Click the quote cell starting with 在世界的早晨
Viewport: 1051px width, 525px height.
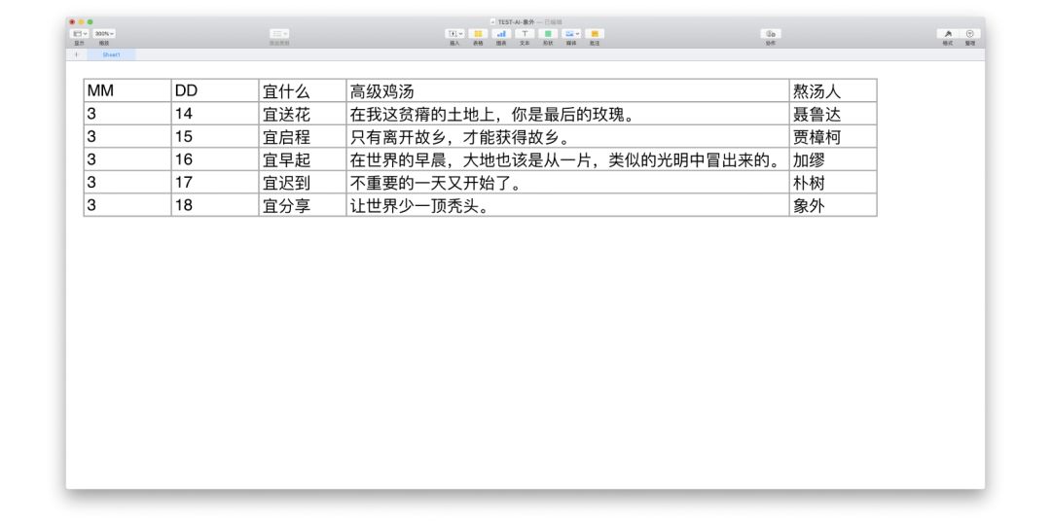[x=567, y=159]
